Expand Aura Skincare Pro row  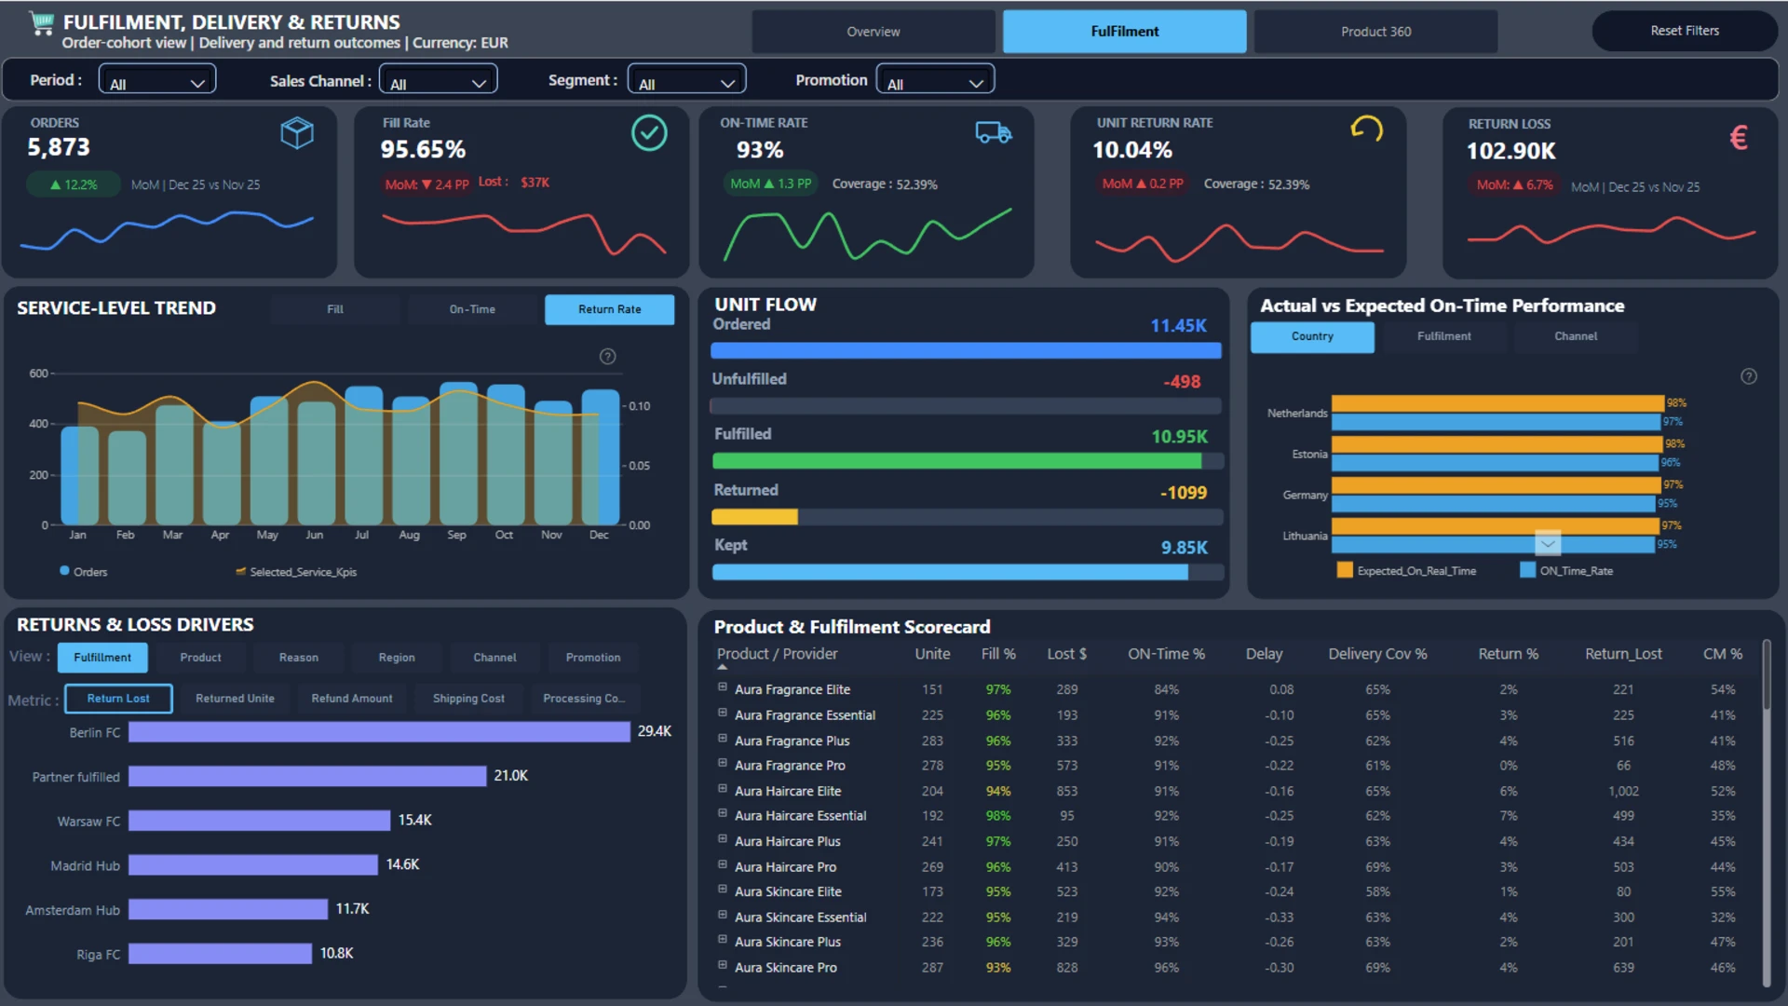coord(722,966)
